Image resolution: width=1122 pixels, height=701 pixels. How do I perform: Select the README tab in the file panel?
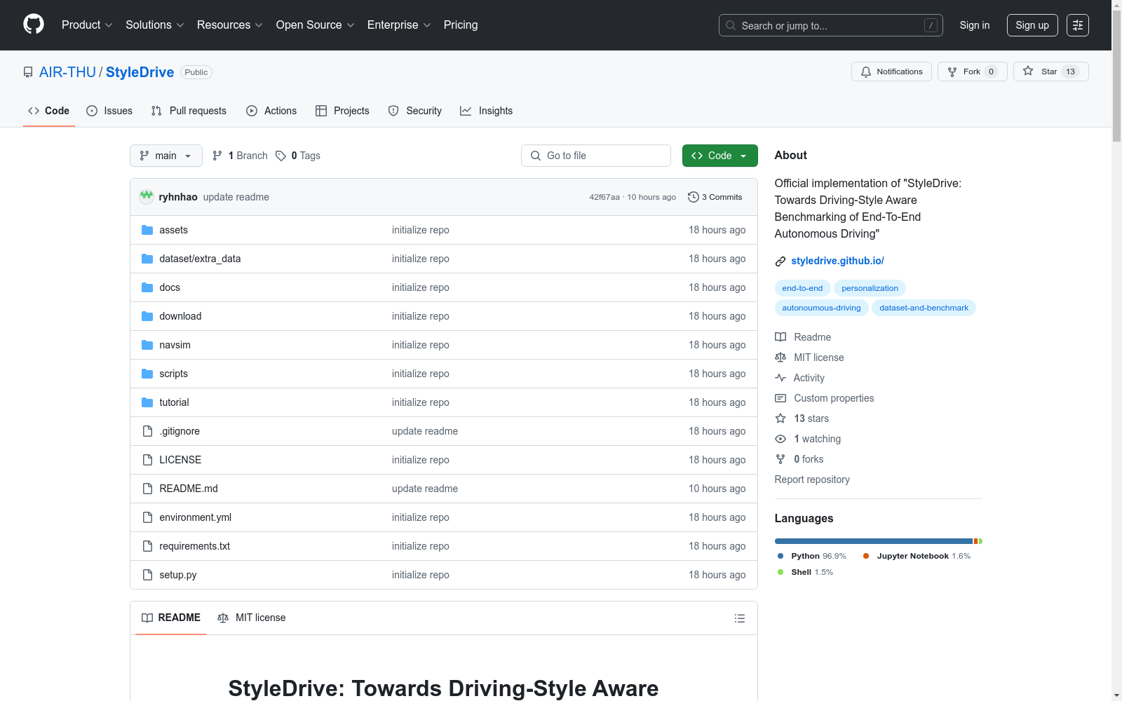click(171, 618)
